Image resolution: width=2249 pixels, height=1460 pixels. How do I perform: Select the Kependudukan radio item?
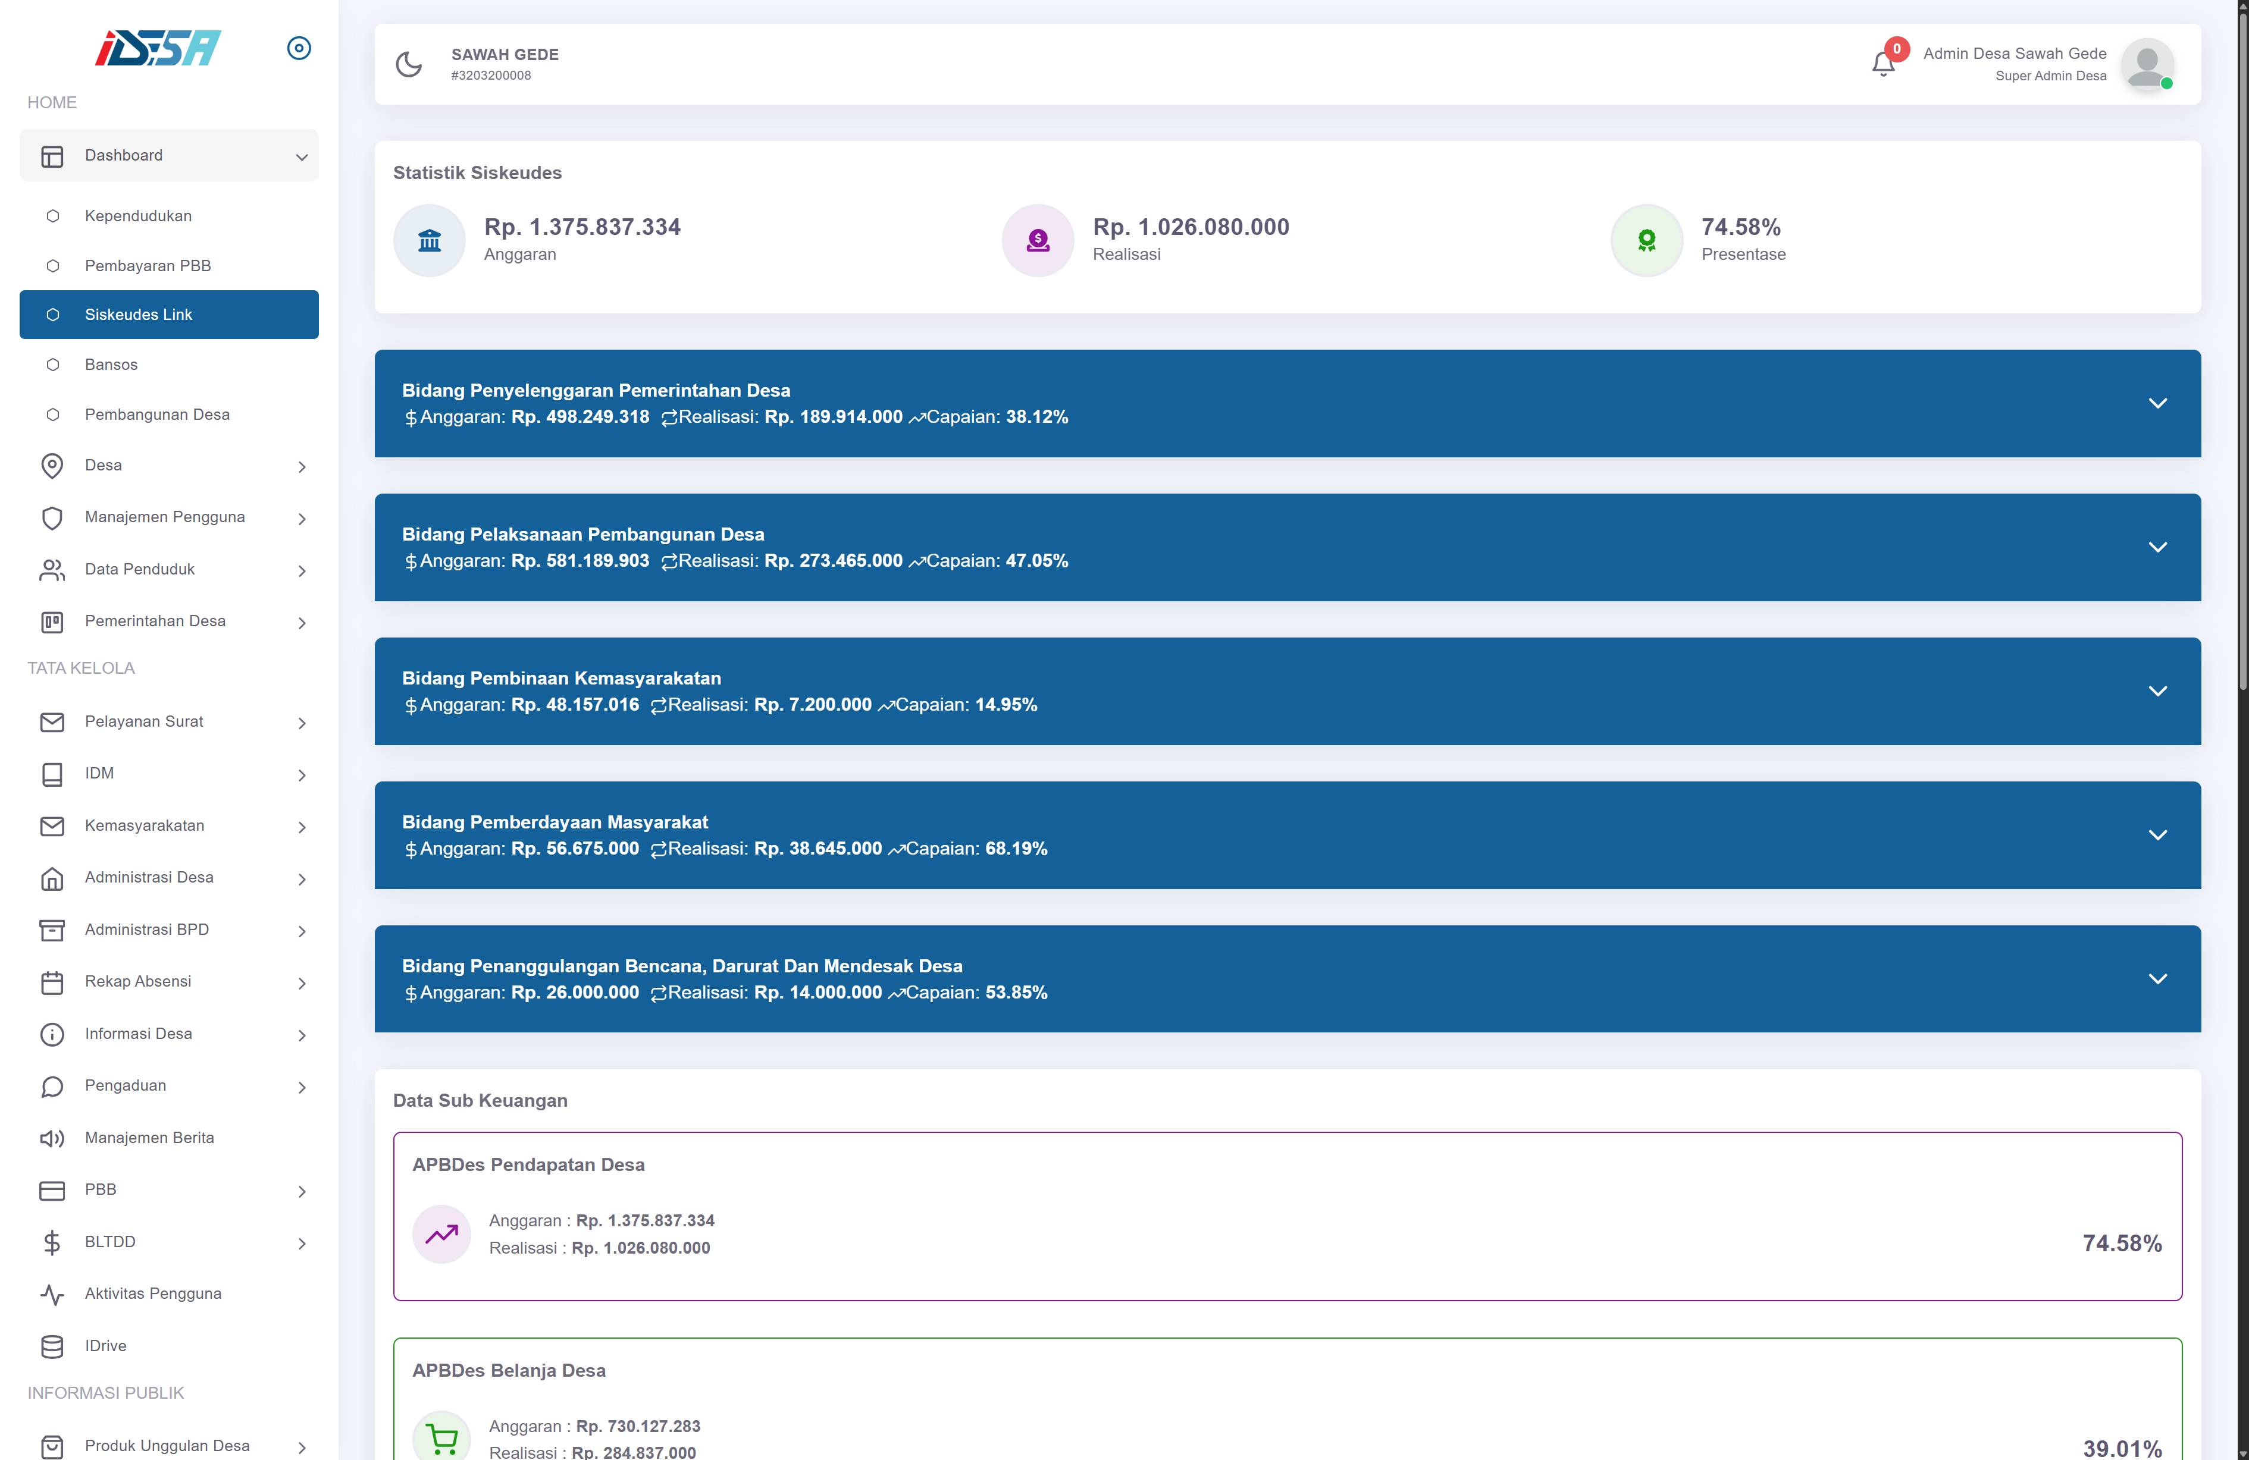pyautogui.click(x=138, y=215)
